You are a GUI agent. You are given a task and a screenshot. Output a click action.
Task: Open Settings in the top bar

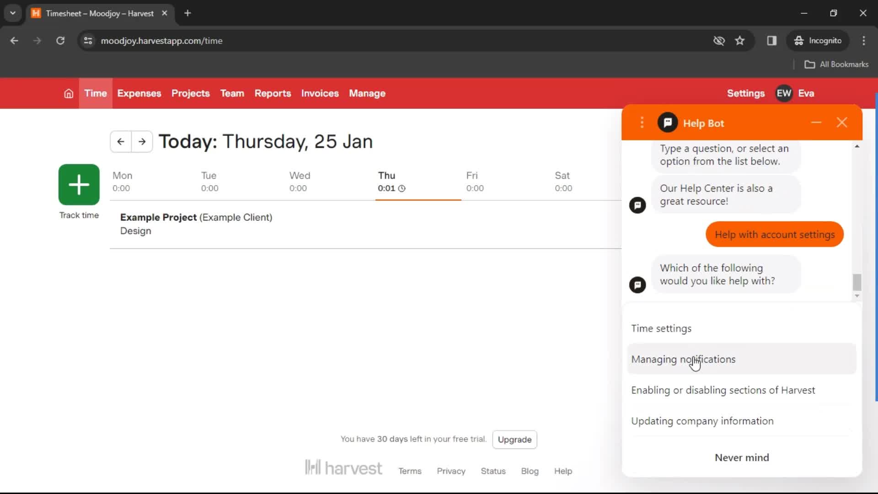point(746,93)
